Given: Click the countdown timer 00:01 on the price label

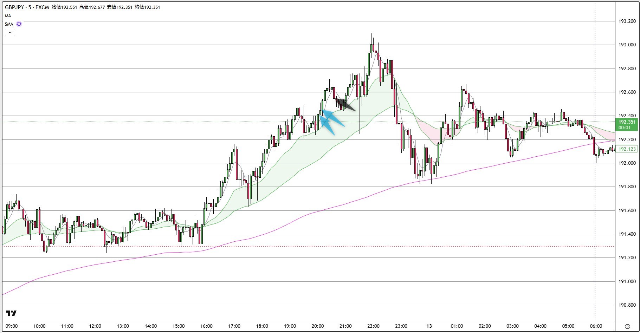Looking at the screenshot, I should pos(625,128).
